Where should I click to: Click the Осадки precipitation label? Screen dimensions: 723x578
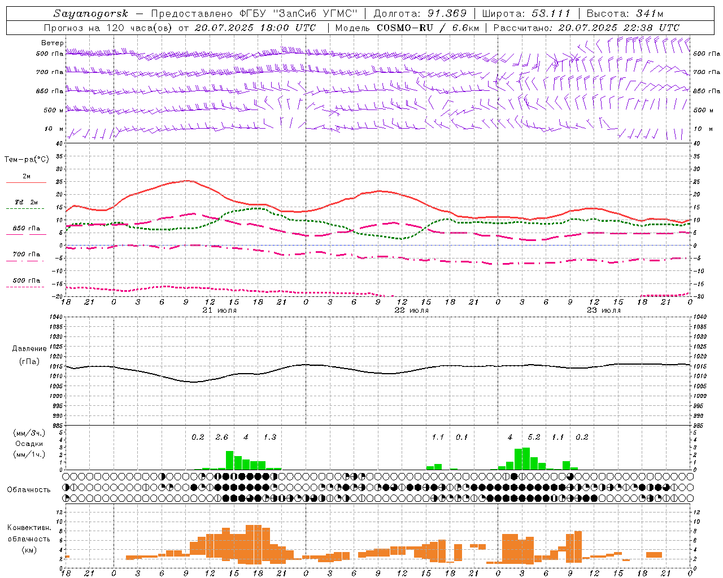29,444
